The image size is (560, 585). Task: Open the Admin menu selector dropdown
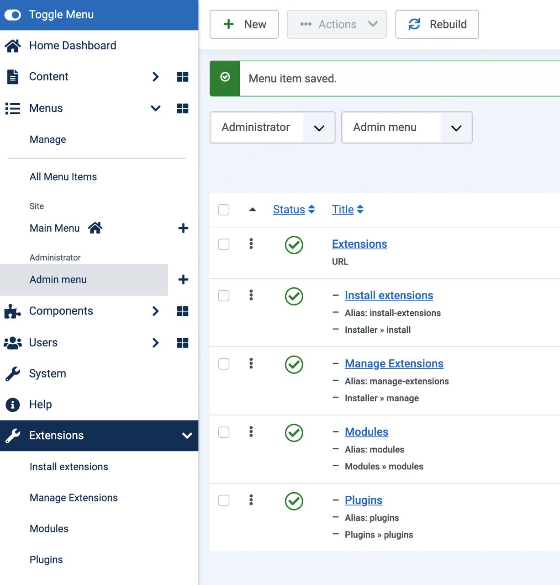pos(407,128)
